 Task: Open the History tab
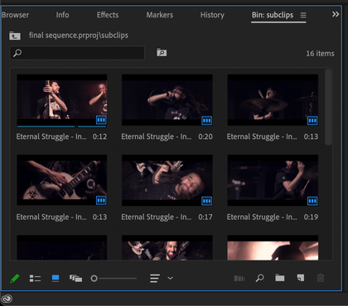click(212, 15)
